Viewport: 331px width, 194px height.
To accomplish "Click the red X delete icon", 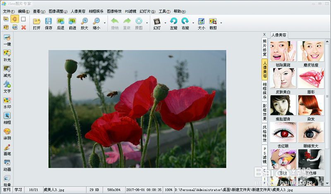I will (24, 27).
